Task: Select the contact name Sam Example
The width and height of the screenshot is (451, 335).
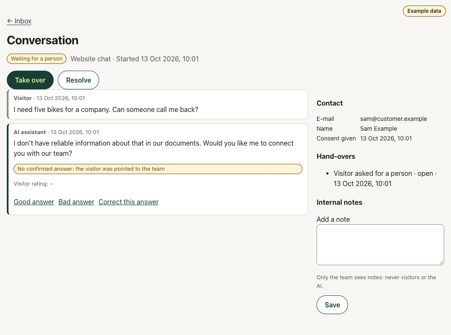Action: (x=379, y=129)
